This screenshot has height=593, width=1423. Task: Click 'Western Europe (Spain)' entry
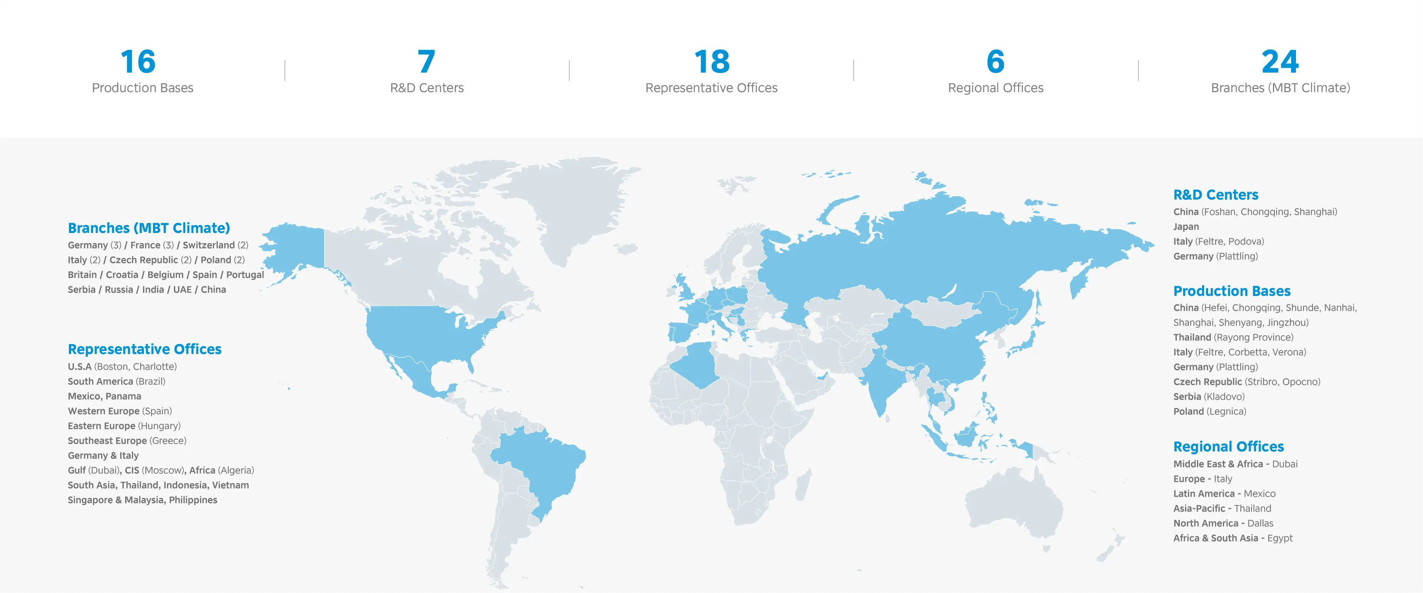click(x=119, y=412)
